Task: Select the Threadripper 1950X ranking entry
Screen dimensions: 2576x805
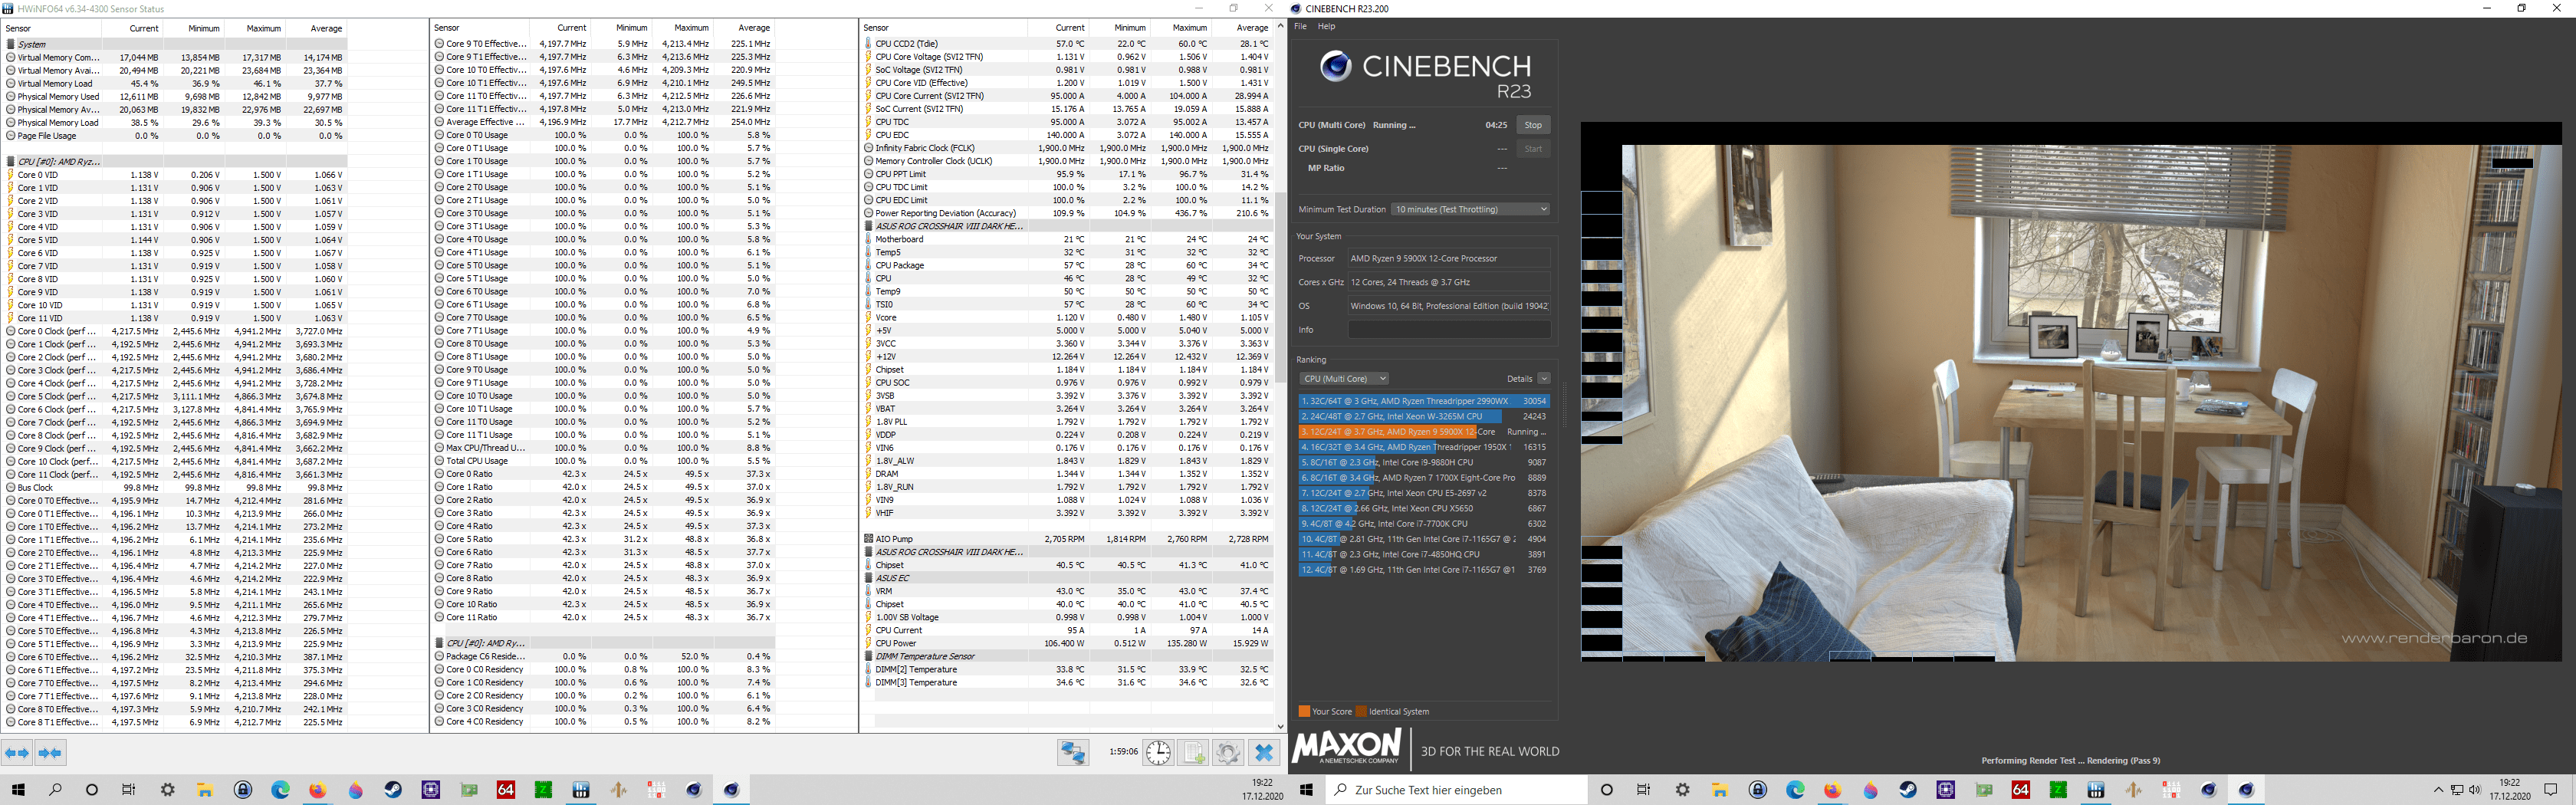Action: click(x=1424, y=447)
